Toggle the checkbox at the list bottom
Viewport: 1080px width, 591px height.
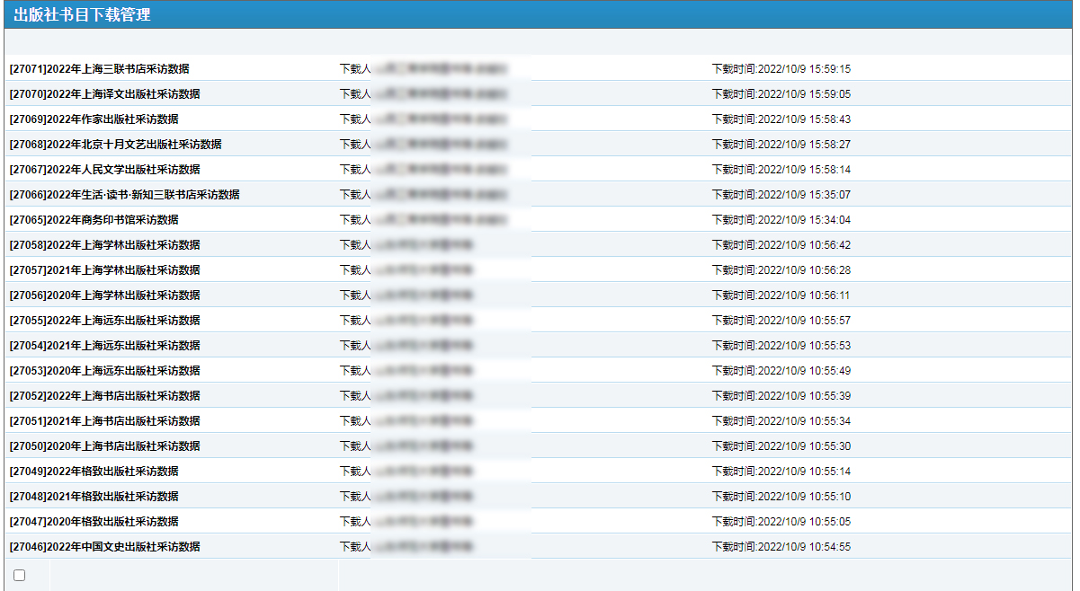point(19,575)
